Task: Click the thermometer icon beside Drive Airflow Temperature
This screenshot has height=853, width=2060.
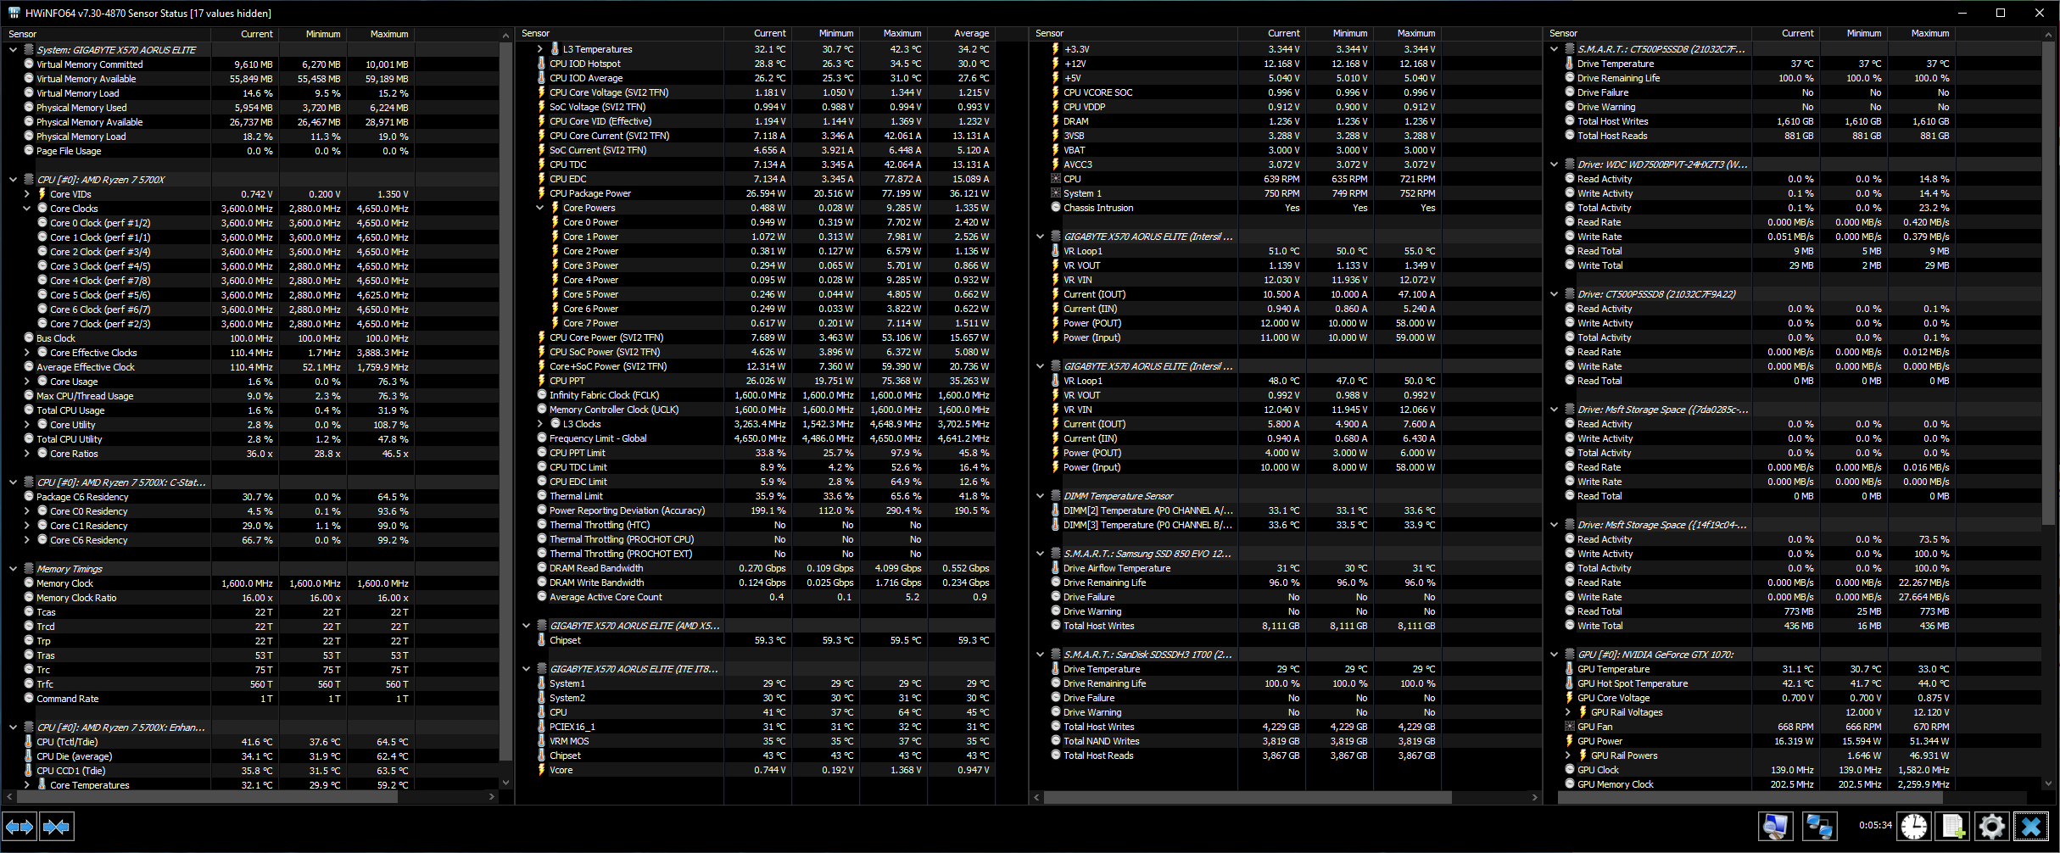Action: point(1056,568)
